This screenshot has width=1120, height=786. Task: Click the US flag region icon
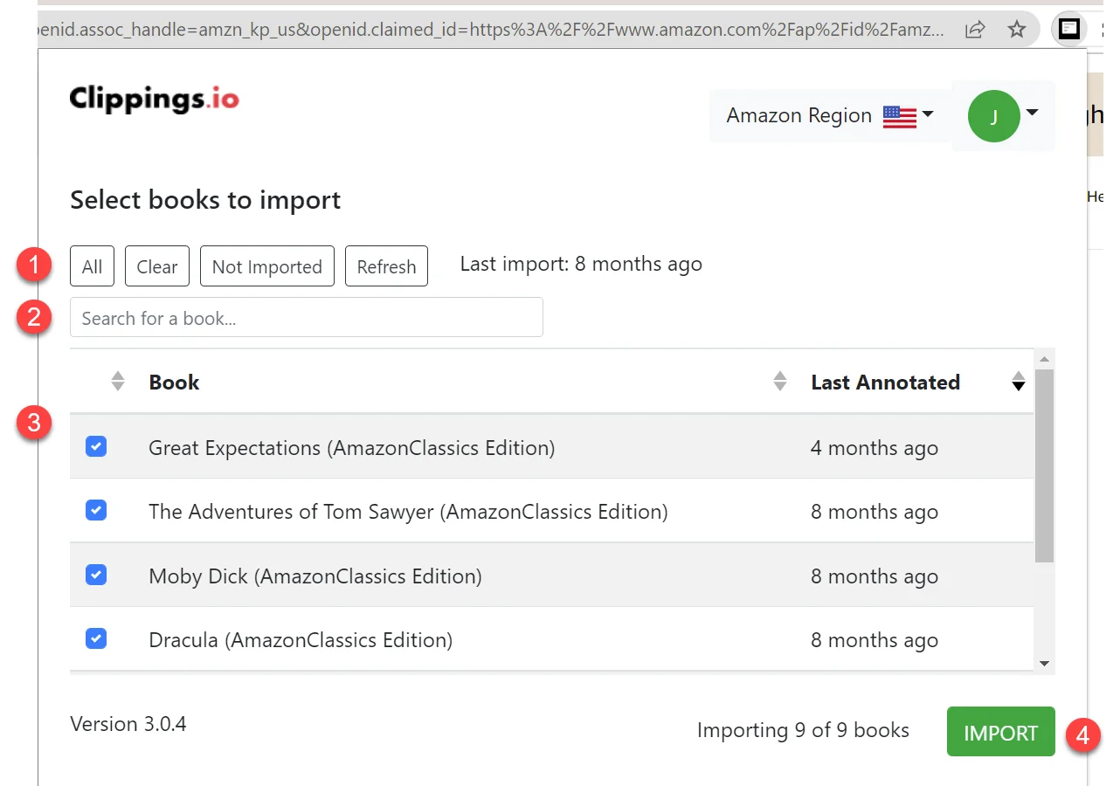click(900, 116)
